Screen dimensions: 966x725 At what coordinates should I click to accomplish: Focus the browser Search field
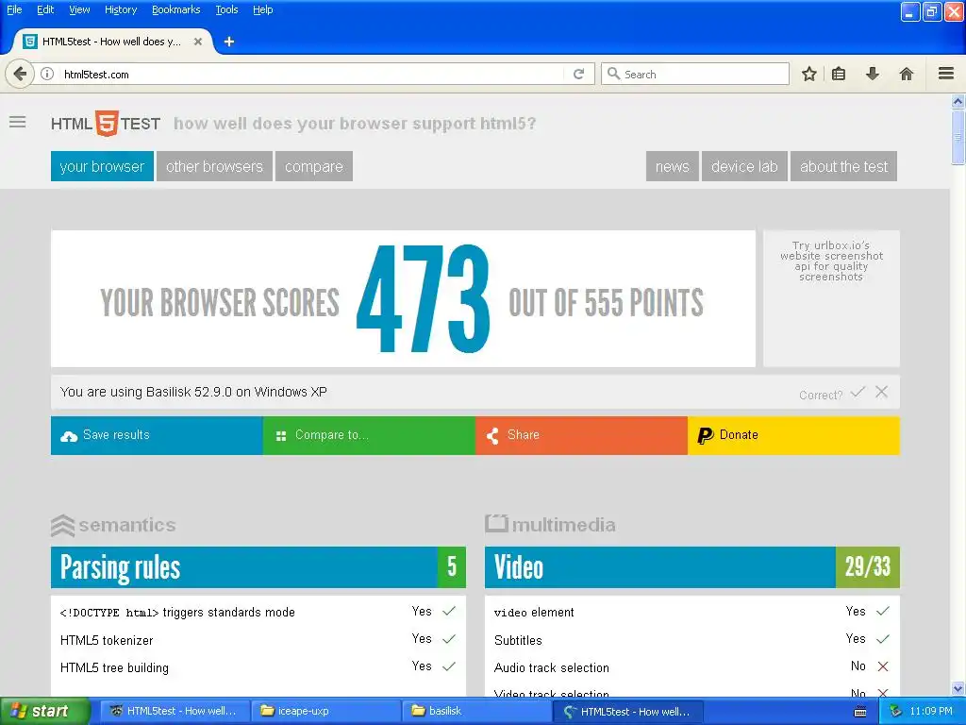[x=695, y=74]
